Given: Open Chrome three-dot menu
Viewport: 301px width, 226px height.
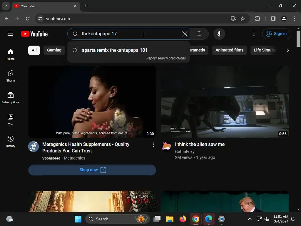Looking at the screenshot, I should tap(295, 19).
